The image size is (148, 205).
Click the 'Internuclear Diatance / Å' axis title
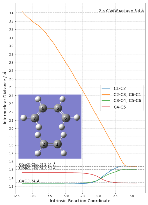pyautogui.click(x=5, y=98)
